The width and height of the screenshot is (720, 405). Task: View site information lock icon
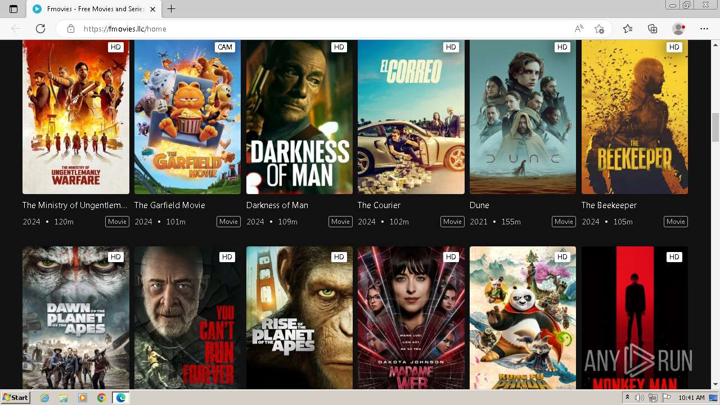point(70,29)
